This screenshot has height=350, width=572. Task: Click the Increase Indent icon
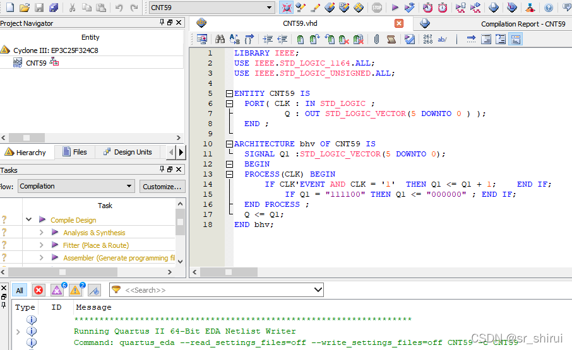268,39
